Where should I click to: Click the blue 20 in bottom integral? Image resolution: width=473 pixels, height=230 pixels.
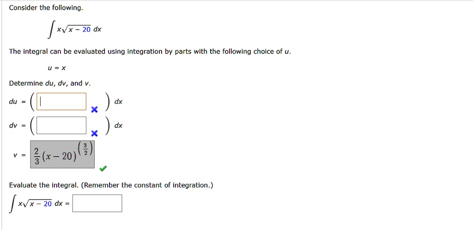(48, 204)
